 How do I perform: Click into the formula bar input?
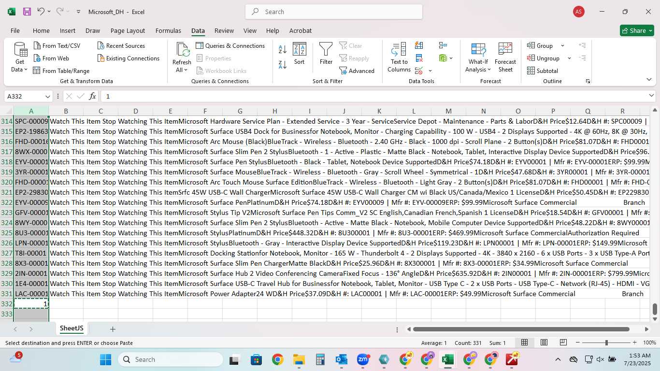[x=373, y=96]
